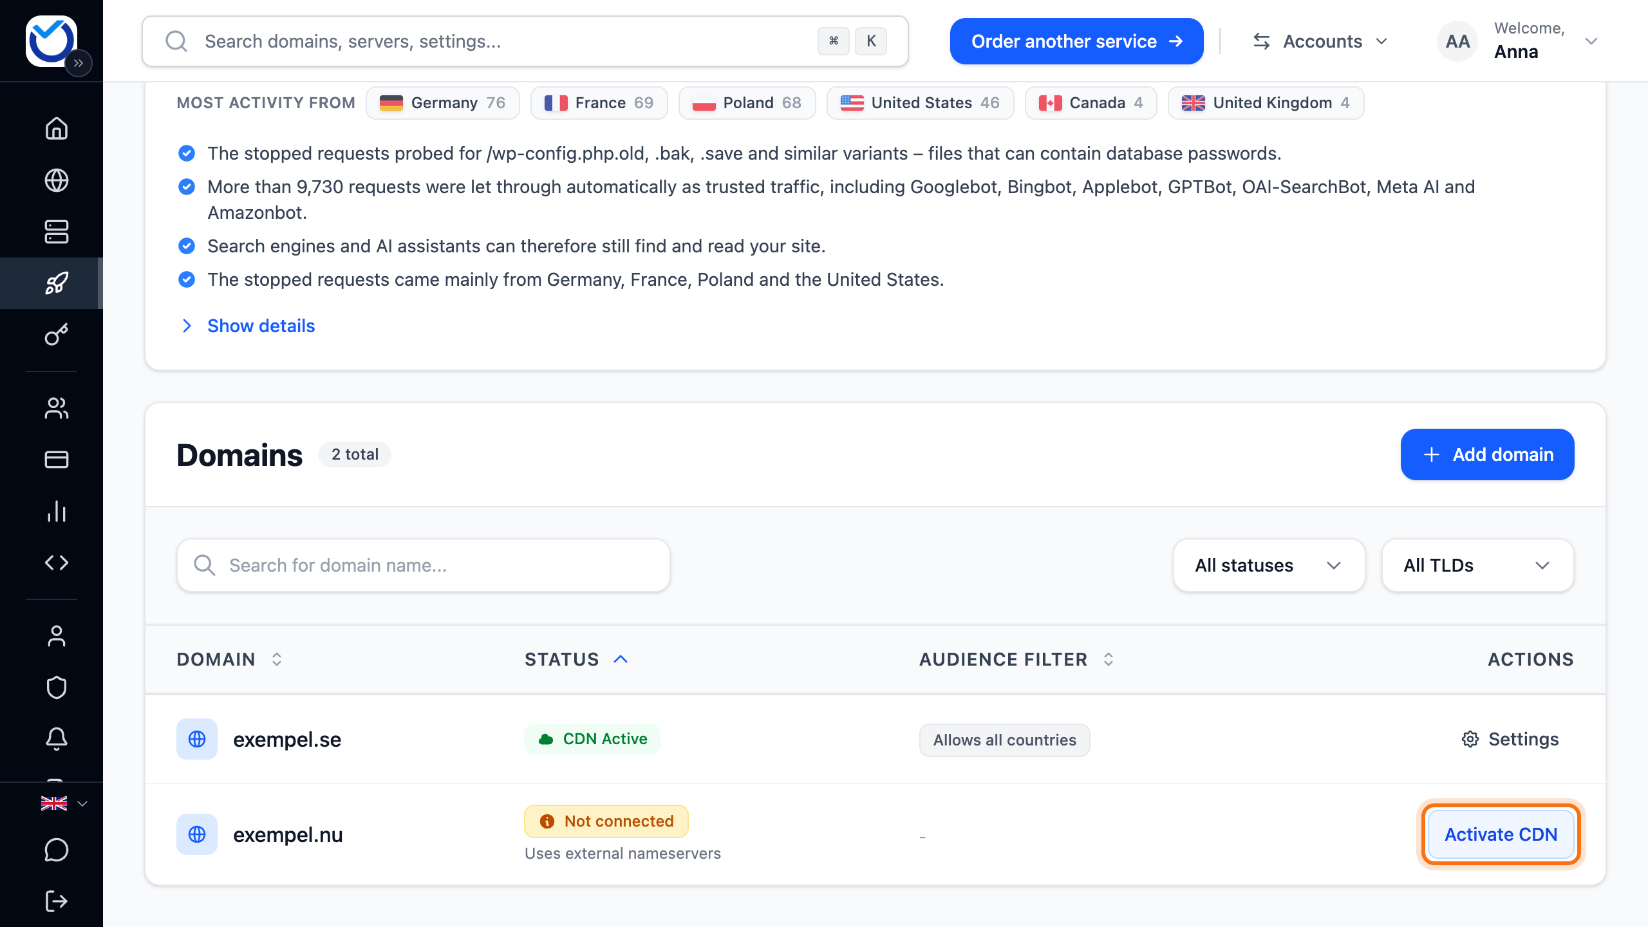Click Uses external nameservers text
Screen dimensions: 1648x927
[623, 854]
